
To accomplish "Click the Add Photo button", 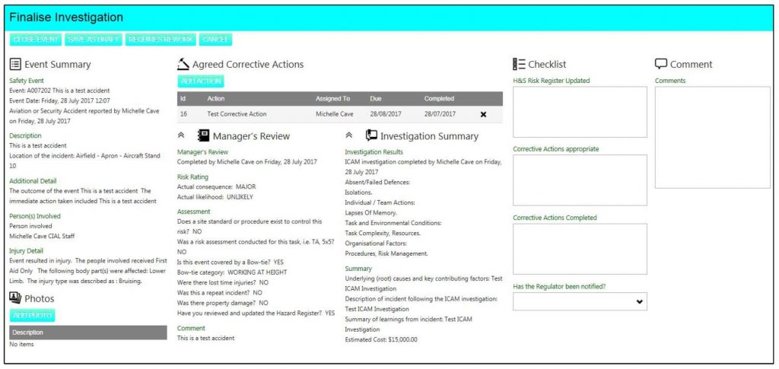I will pos(32,315).
